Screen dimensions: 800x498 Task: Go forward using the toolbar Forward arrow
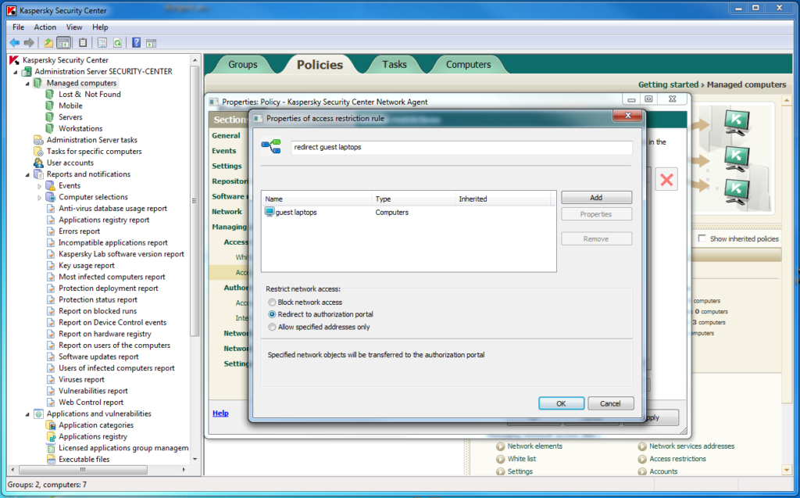(x=29, y=43)
